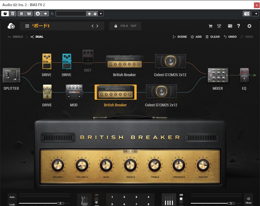The image size is (260, 206).
Task: Select the Tube Driver DRIVE pedal in bottom chain
Action: (47, 92)
